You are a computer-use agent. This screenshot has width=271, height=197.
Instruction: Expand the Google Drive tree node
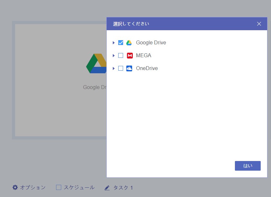click(x=113, y=42)
